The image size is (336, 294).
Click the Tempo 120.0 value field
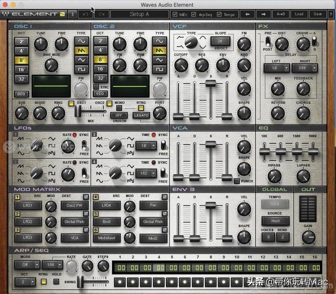tap(275, 204)
